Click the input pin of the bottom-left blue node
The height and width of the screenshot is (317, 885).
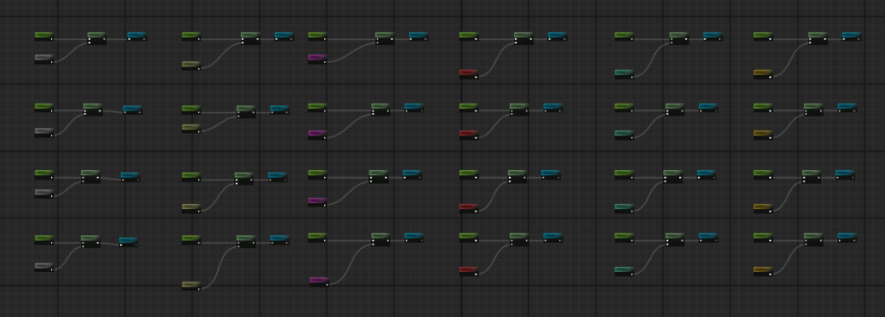pos(121,244)
